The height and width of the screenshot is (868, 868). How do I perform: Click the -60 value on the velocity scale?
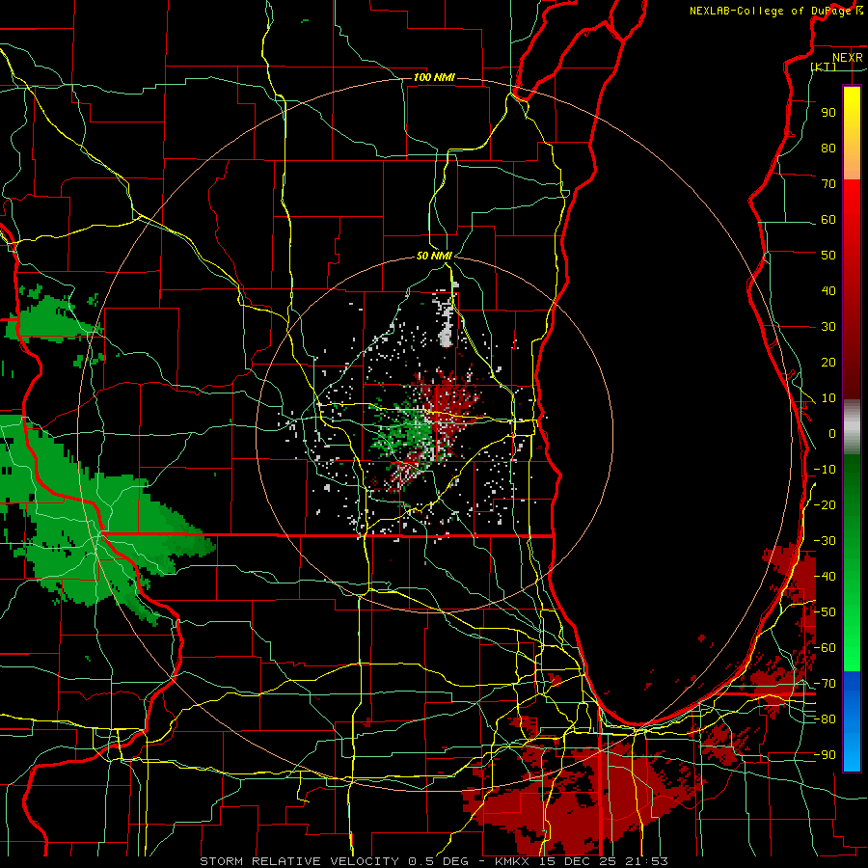coord(825,648)
